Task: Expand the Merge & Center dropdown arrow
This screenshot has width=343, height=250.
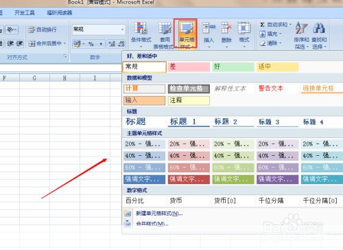Action: [x=64, y=43]
